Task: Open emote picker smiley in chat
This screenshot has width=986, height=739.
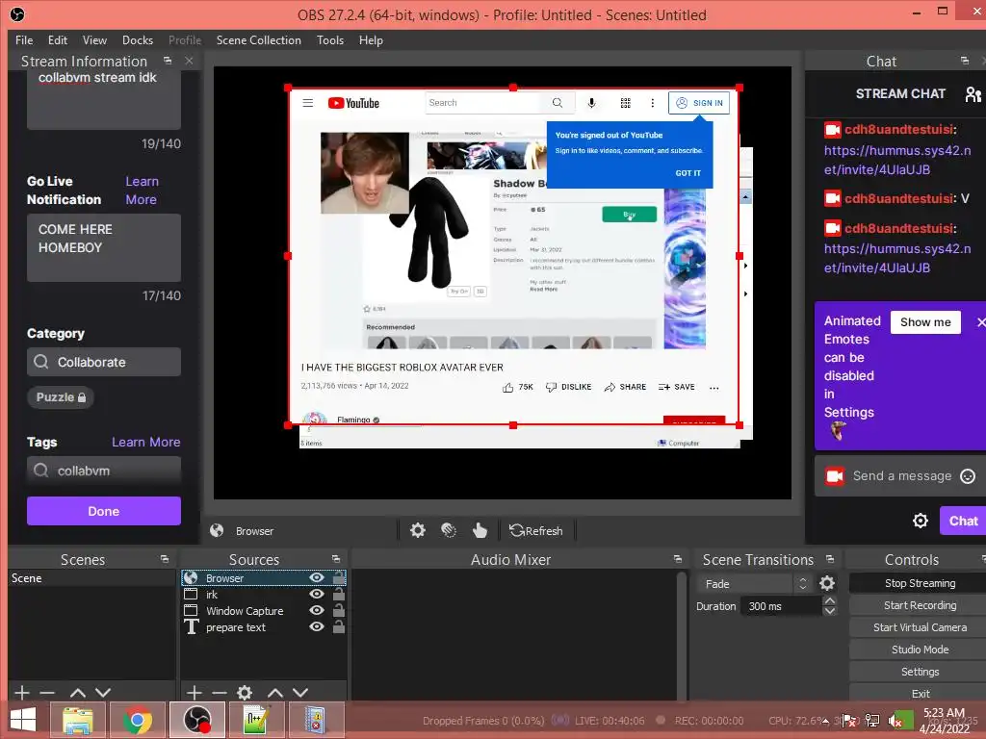Action: [968, 476]
